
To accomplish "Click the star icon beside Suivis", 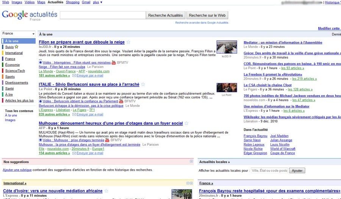I will click(x=17, y=47).
